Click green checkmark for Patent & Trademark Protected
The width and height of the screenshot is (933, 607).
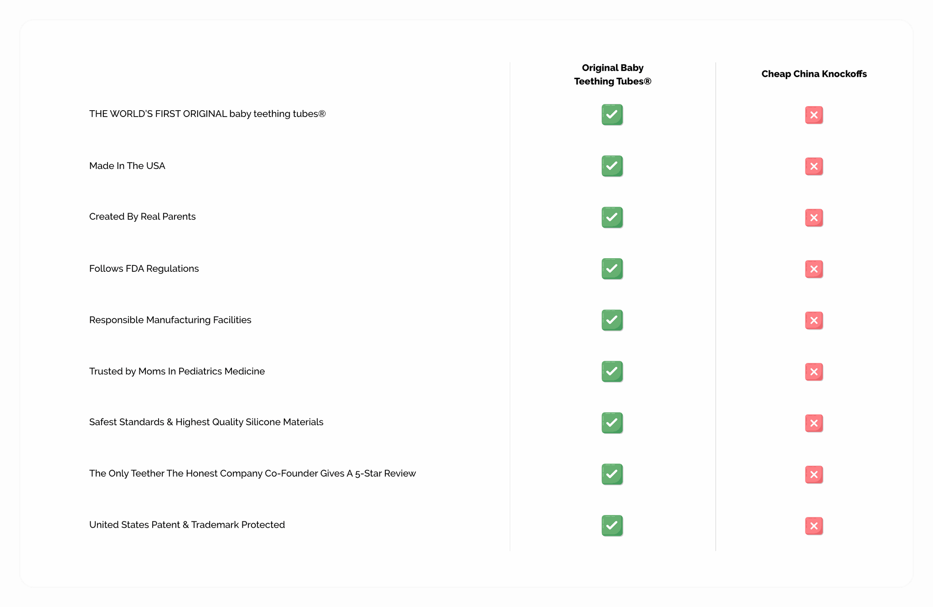(x=612, y=526)
